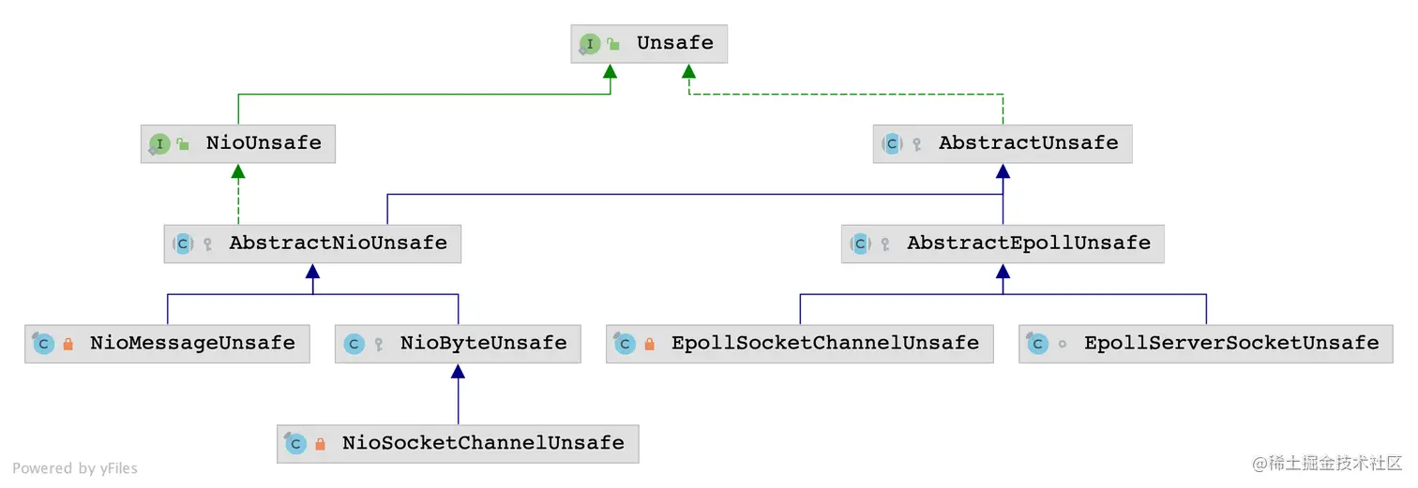The width and height of the screenshot is (1418, 488).
Task: Click the green interface icon beside NioUnsafe
Action: (159, 144)
